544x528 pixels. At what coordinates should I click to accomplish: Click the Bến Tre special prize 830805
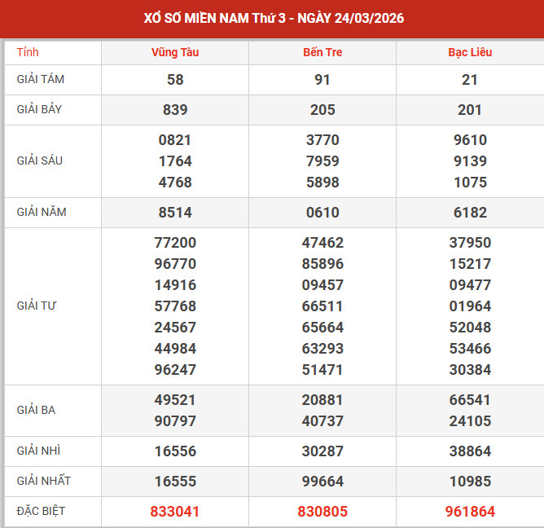pos(322,512)
